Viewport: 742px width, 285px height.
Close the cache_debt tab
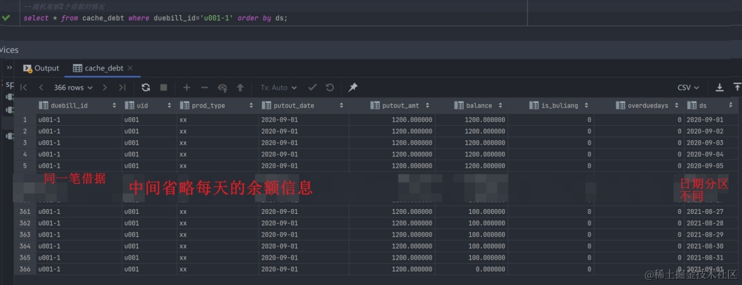[130, 68]
